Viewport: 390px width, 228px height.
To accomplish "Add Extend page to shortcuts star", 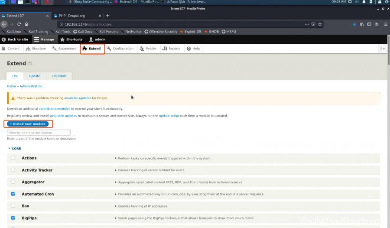I will click(x=30, y=63).
